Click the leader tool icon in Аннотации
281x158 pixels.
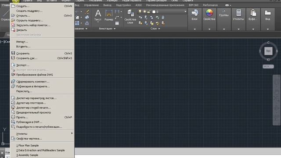(117, 18)
